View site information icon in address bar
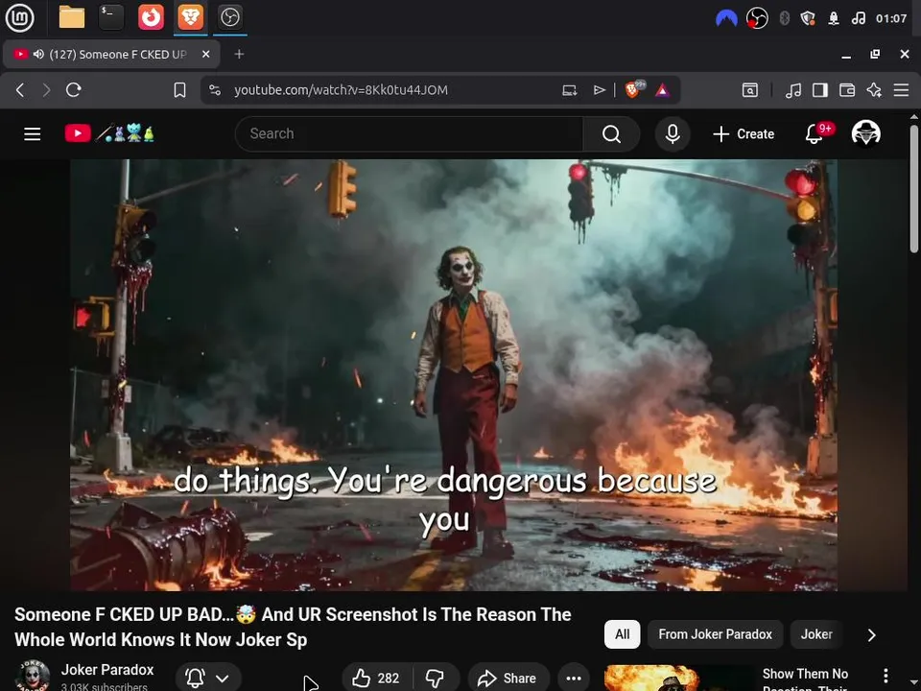 pyautogui.click(x=215, y=90)
